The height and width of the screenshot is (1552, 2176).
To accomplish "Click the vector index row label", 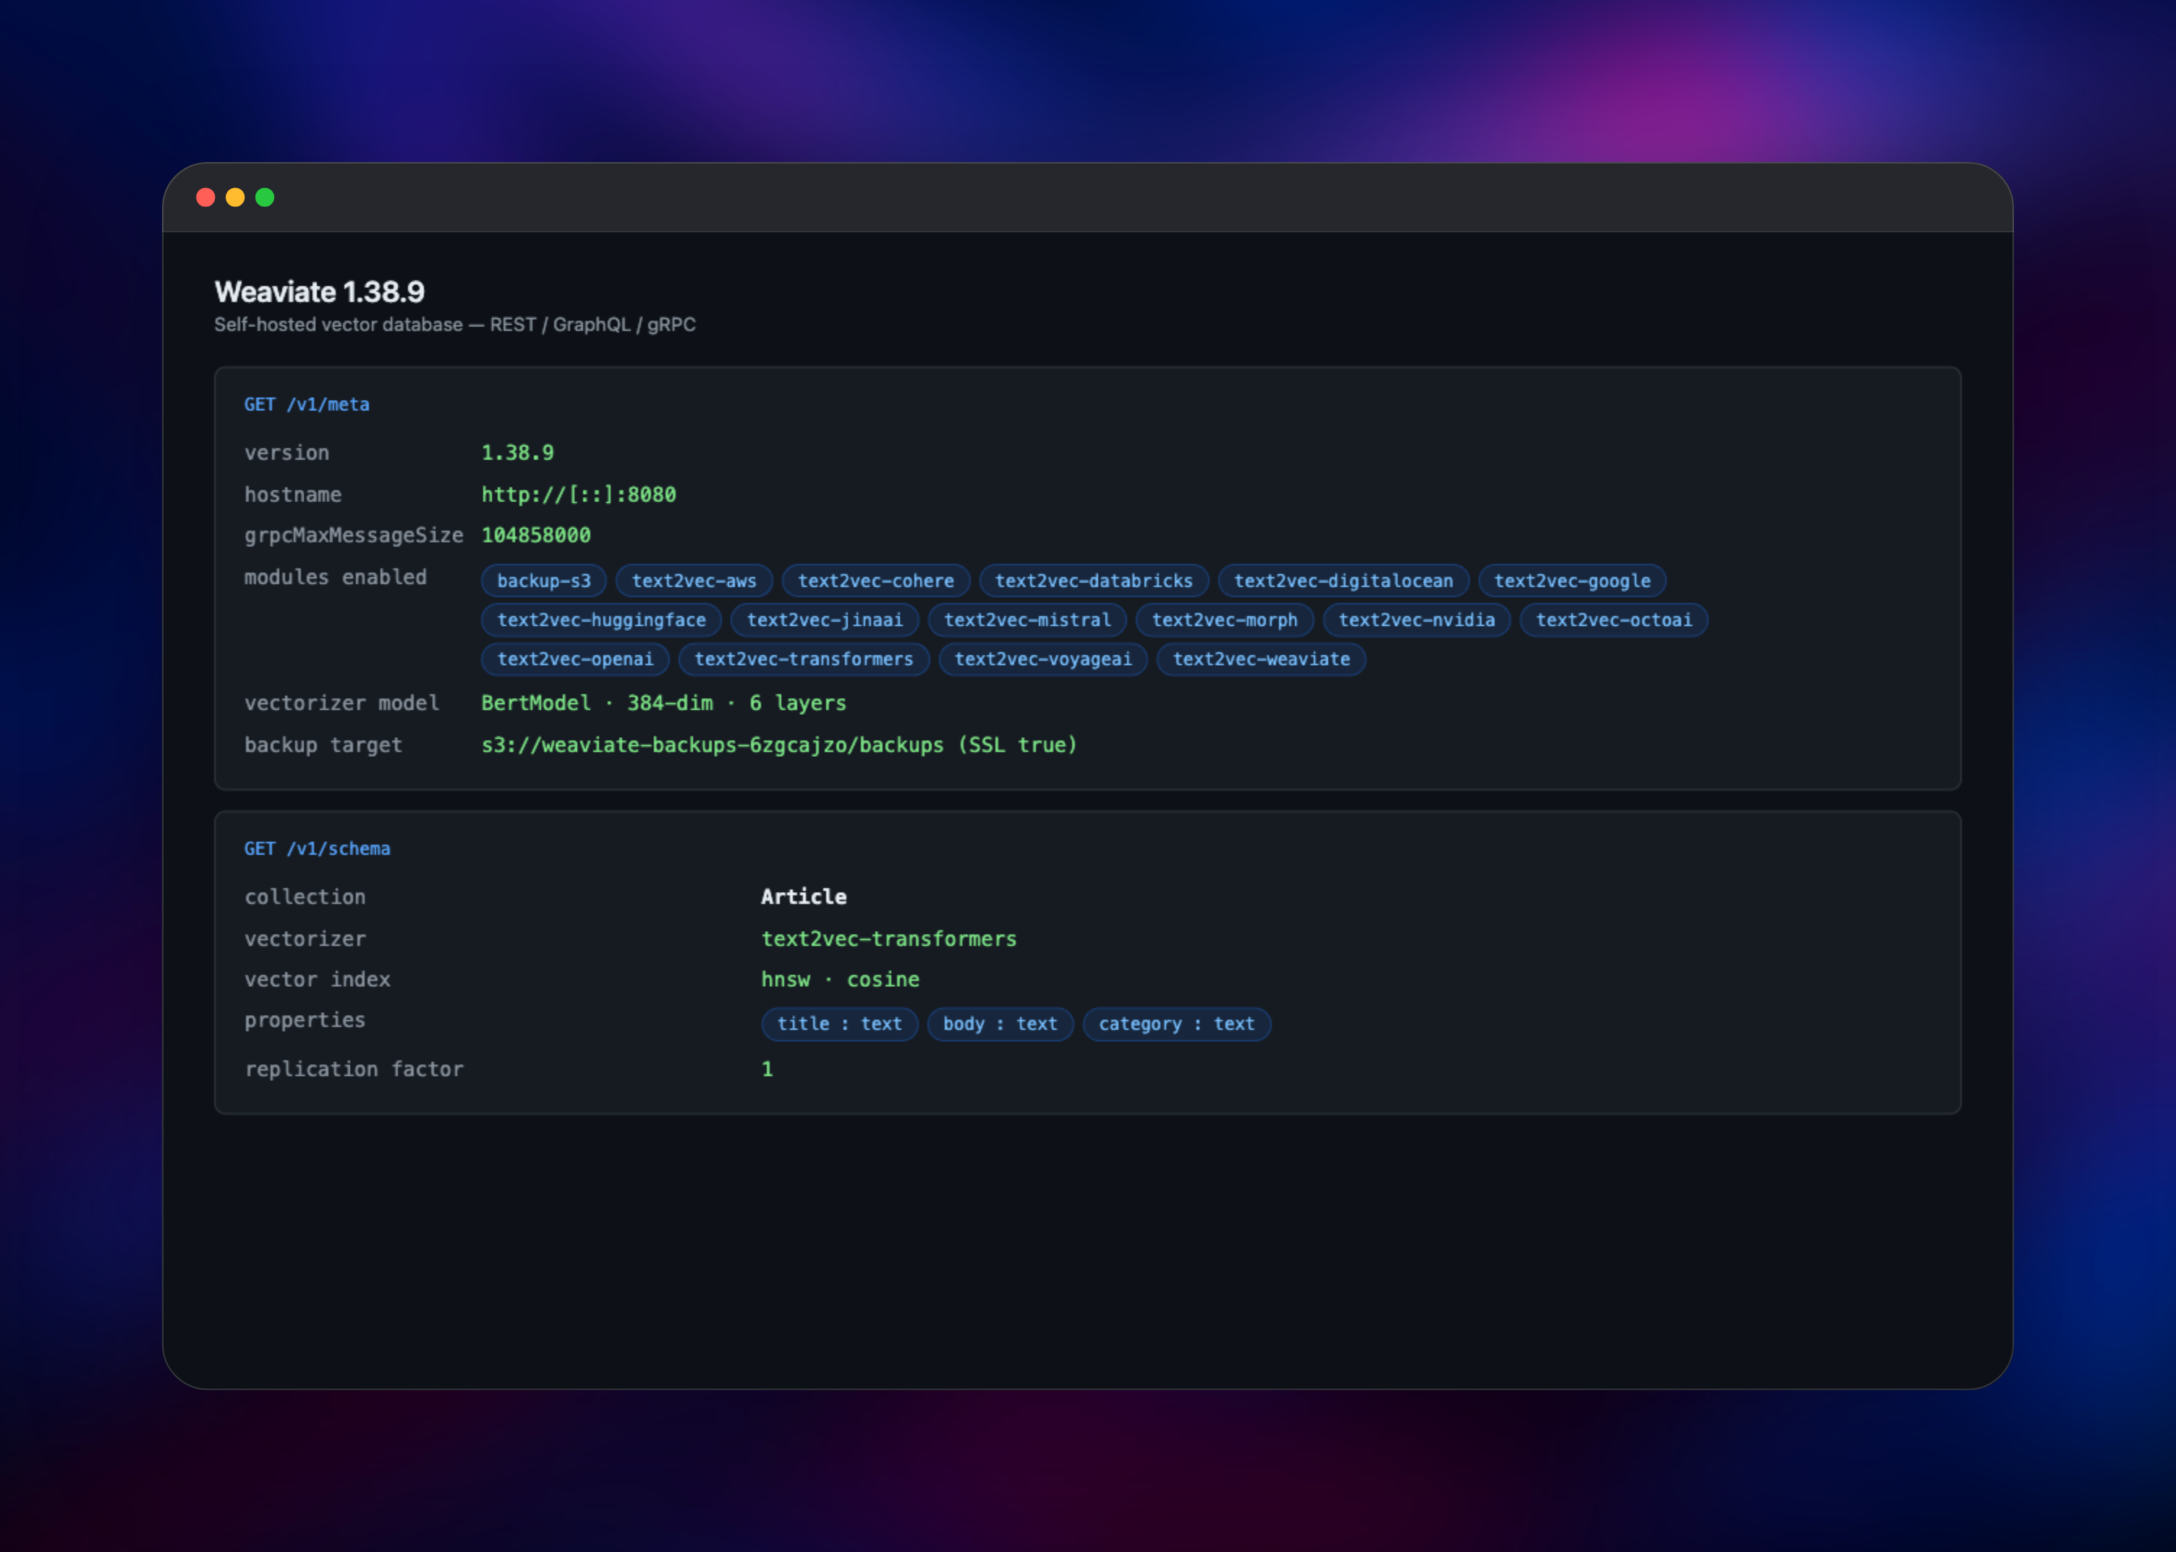I will click(318, 980).
